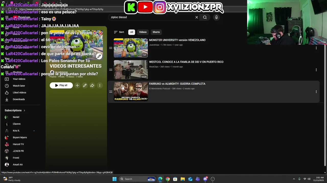Open MONSTER UNIVERSITY video thumbnail
Screen dimensions: 327x183
click(x=131, y=48)
